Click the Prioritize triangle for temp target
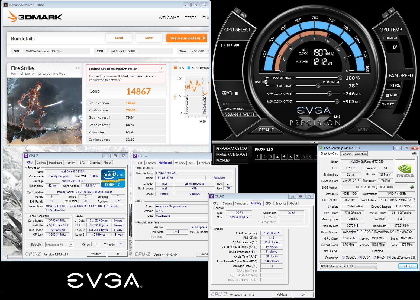Screen dimensions: 420x300 (x=338, y=82)
